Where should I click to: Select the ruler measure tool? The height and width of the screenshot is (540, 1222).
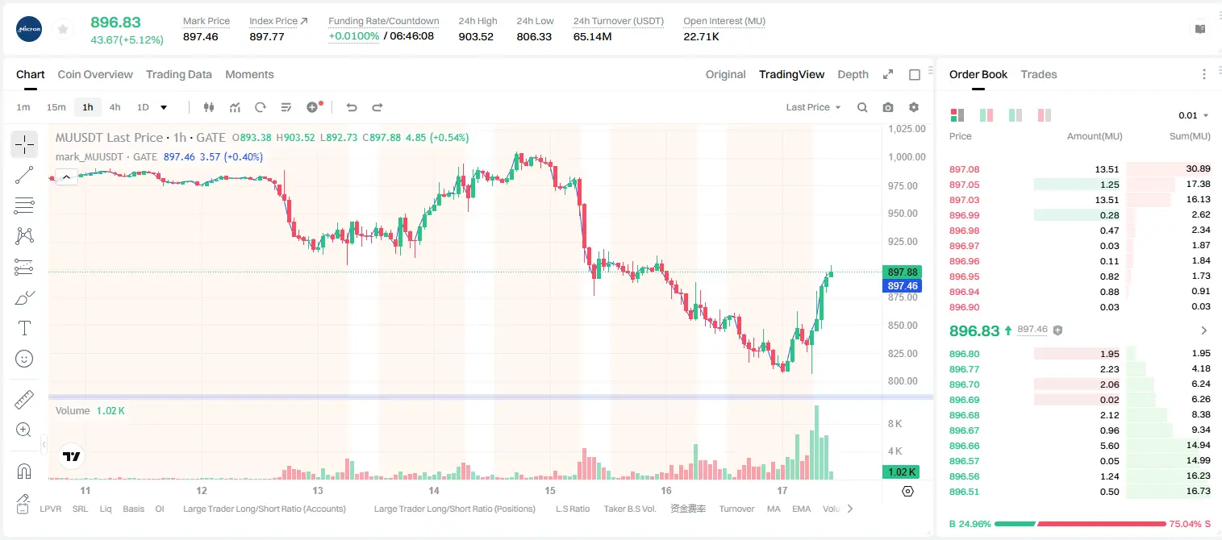click(x=24, y=400)
